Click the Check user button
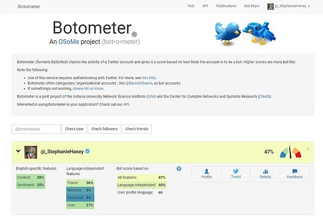Viewport: 323px width, 221px height. [74, 129]
